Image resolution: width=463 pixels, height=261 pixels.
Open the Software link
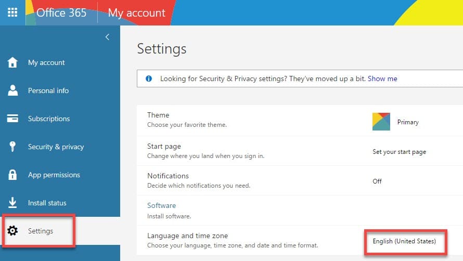click(161, 205)
